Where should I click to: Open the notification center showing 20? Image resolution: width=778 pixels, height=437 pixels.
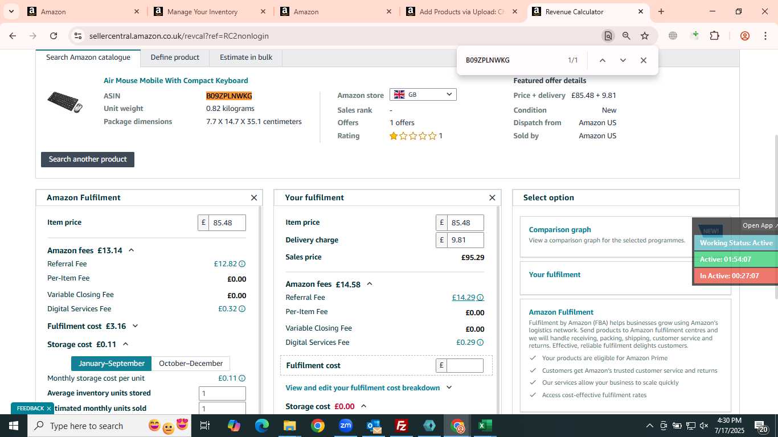coord(761,426)
